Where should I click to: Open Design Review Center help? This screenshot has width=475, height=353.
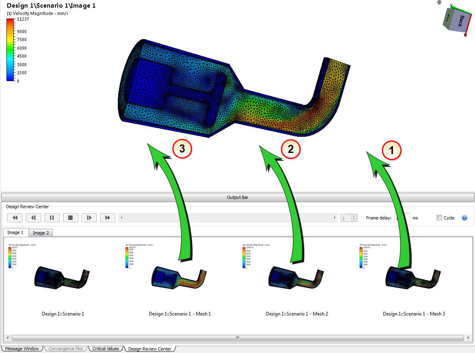point(465,218)
